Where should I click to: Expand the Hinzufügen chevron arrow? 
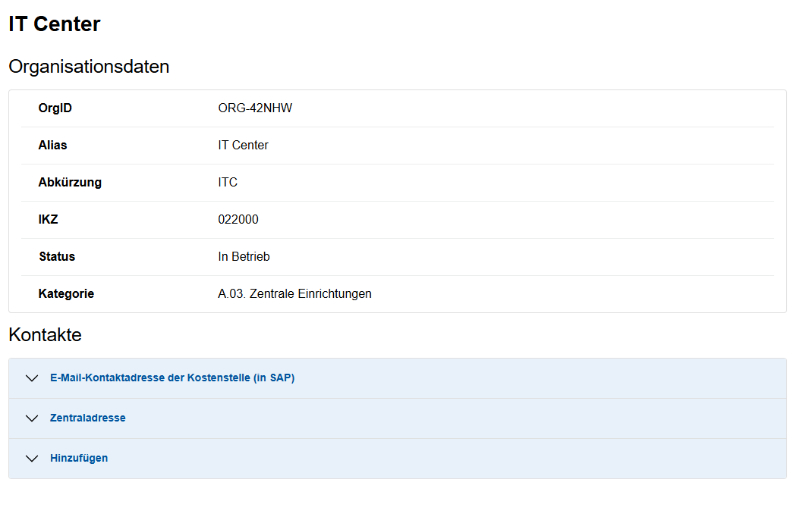(31, 459)
